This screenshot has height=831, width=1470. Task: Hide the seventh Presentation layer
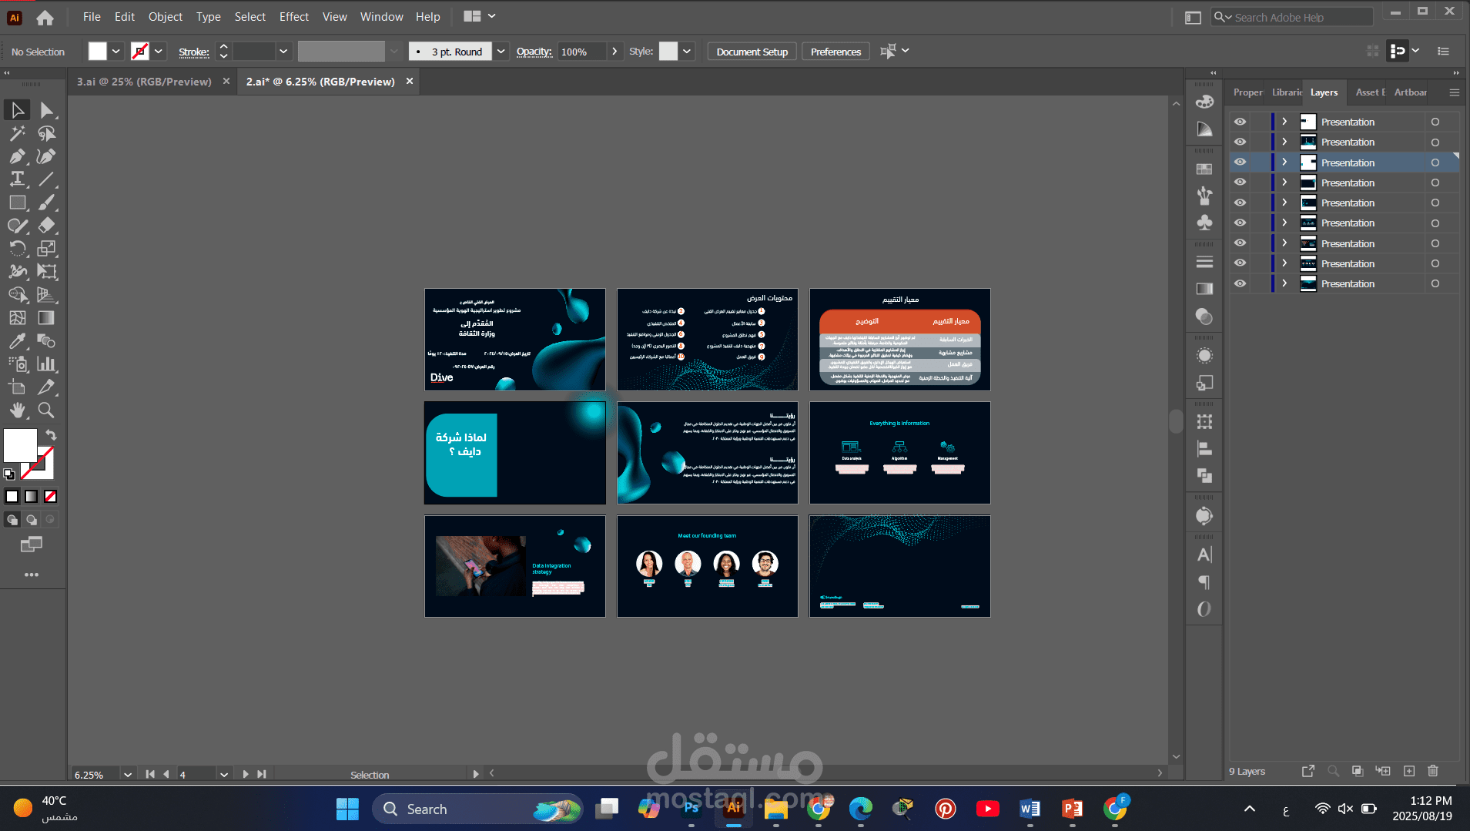1240,243
